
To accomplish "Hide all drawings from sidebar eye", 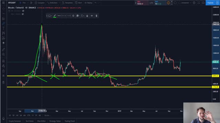I will [x=3, y=76].
